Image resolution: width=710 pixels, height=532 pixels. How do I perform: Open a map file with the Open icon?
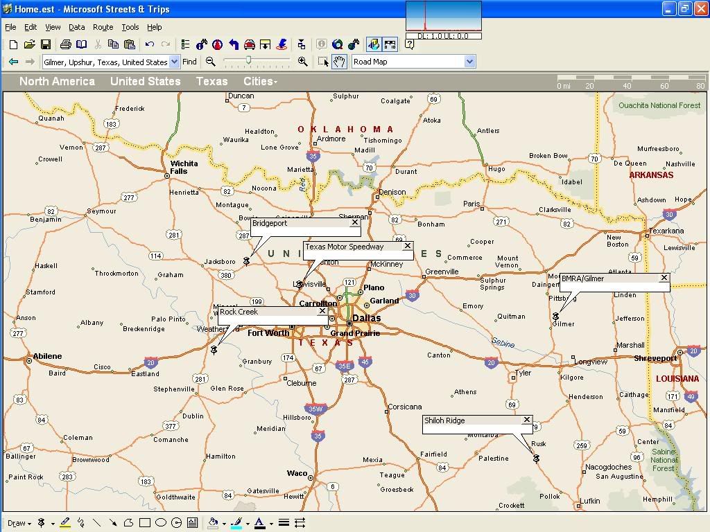[29, 44]
